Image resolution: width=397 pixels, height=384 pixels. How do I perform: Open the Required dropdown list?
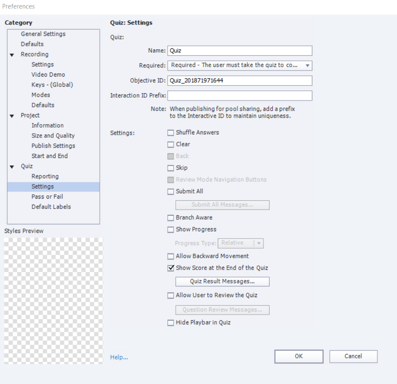240,65
